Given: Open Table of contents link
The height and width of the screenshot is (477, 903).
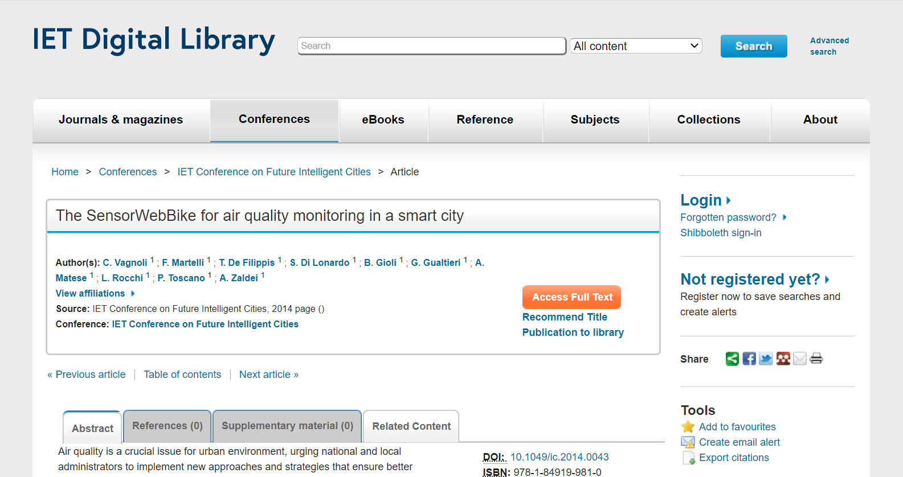Looking at the screenshot, I should (x=182, y=375).
